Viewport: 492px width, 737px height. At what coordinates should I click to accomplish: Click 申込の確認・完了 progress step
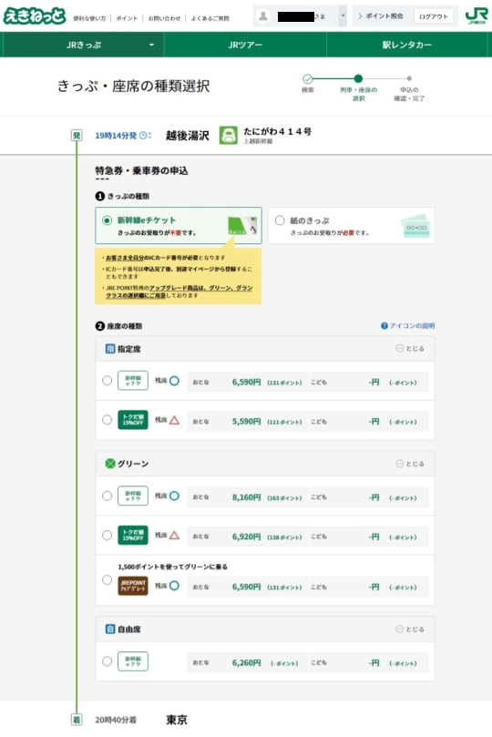409,88
